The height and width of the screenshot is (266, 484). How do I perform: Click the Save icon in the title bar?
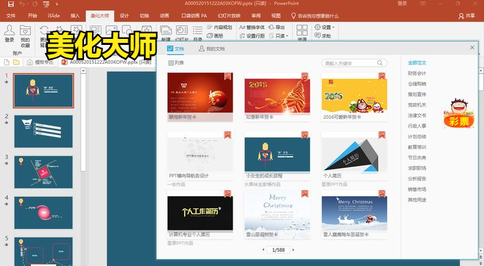[11, 4]
